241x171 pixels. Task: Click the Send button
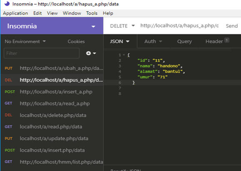[232, 26]
